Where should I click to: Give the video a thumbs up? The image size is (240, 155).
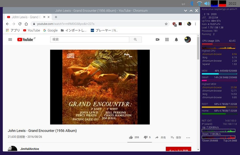[x=131, y=137]
